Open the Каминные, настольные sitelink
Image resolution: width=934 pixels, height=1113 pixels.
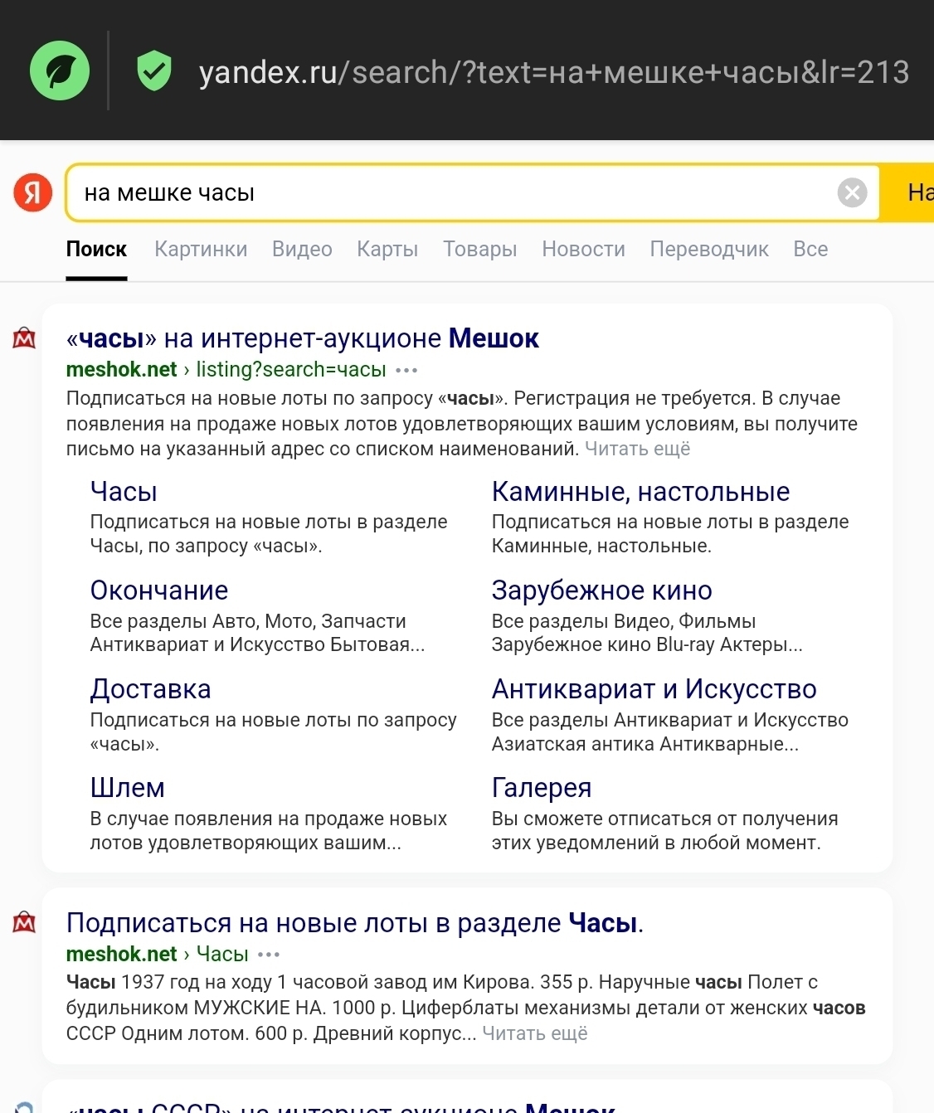[640, 492]
